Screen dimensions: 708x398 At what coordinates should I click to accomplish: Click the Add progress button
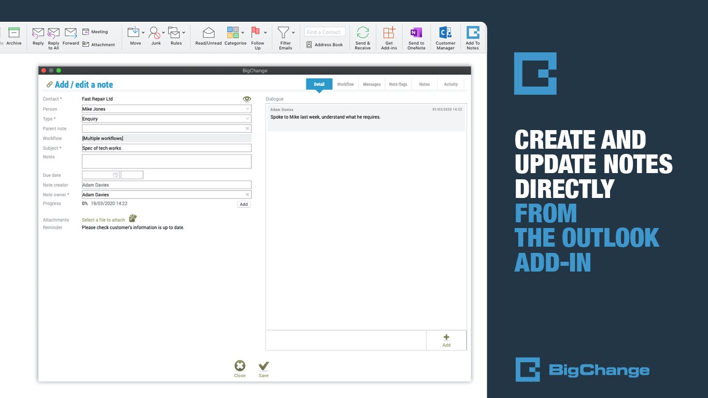(x=244, y=204)
